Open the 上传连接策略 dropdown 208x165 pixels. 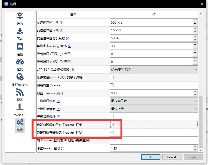(x=154, y=109)
